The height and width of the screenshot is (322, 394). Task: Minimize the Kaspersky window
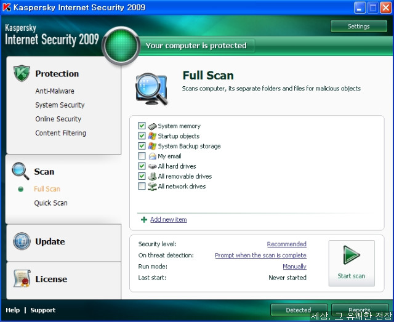(x=360, y=8)
